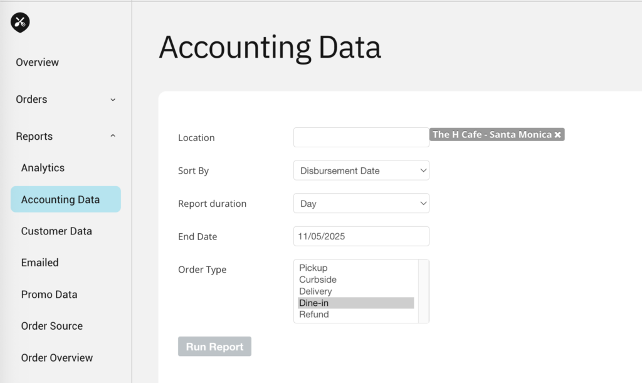
Task: Open the Report duration dropdown
Action: [x=361, y=204]
